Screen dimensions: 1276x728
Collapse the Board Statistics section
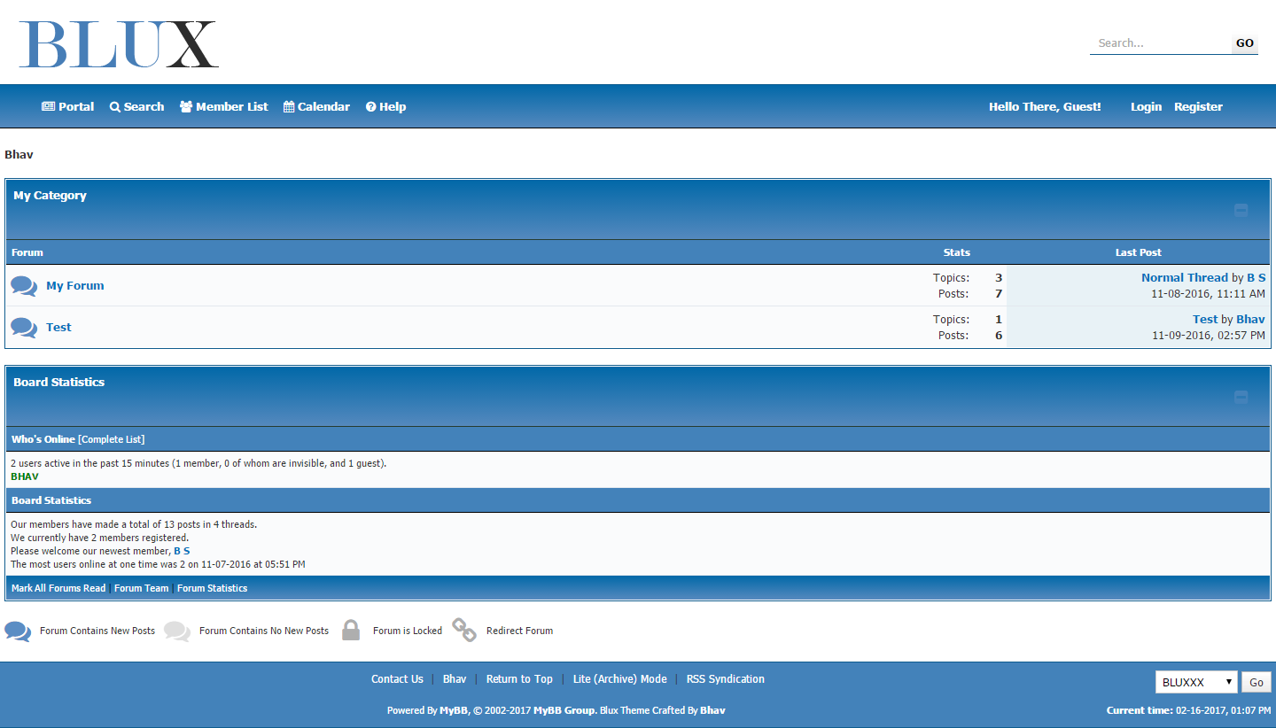(x=1241, y=398)
